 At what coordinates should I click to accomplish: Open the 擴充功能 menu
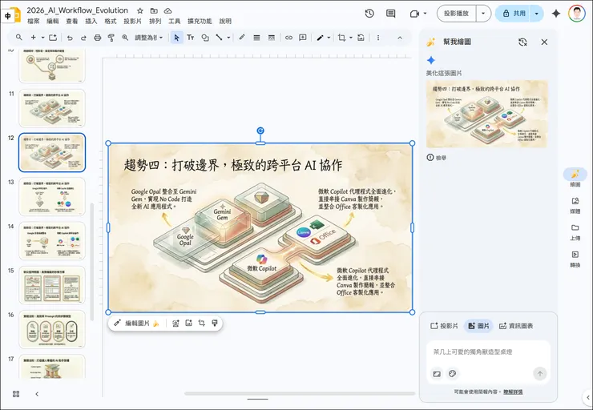200,21
